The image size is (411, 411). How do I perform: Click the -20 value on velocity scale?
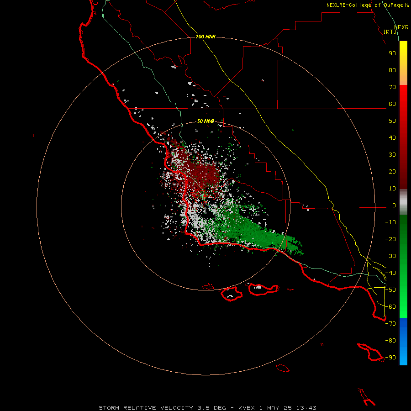coord(390,239)
